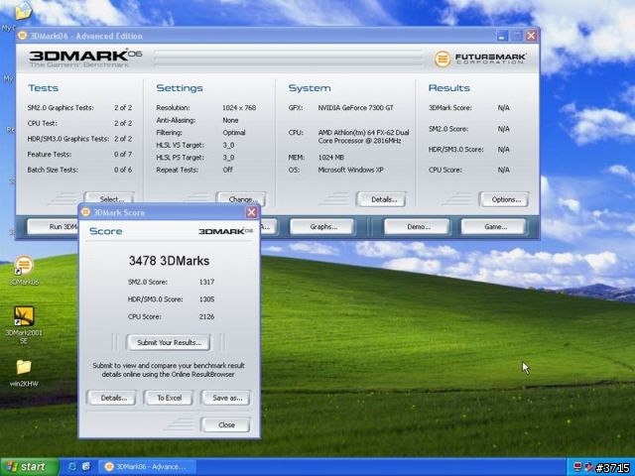Viewport: 635px width, 476px height.
Task: Click Submit Your Results button
Action: pos(169,342)
